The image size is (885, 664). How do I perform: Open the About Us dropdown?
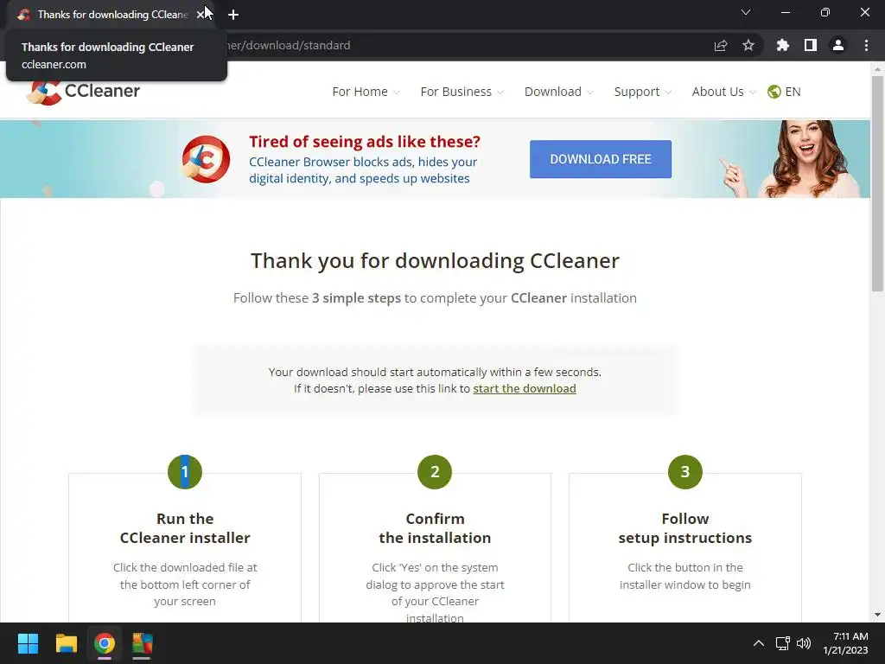[x=723, y=92]
